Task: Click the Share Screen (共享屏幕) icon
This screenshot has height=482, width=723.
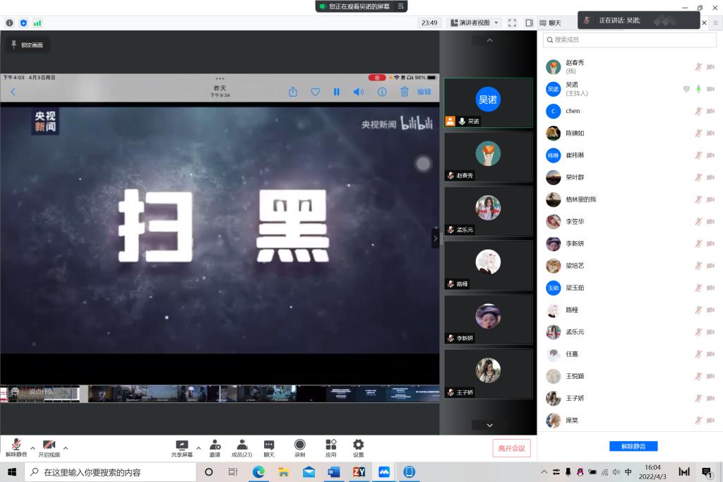Action: (x=181, y=445)
